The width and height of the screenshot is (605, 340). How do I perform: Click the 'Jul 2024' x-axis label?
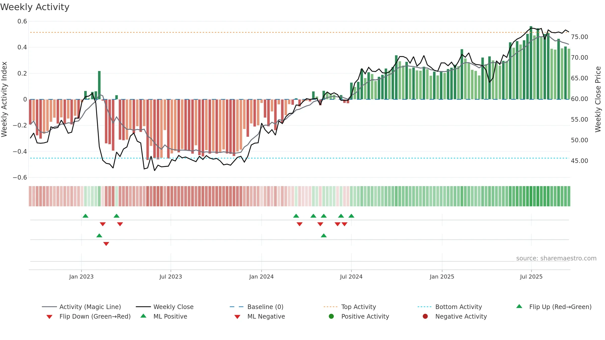click(x=351, y=277)
